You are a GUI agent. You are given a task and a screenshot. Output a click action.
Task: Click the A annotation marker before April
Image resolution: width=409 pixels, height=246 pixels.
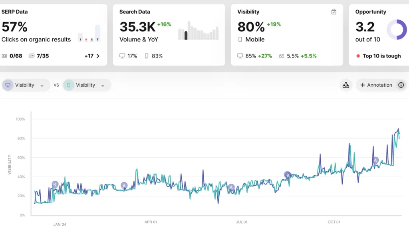124,185
